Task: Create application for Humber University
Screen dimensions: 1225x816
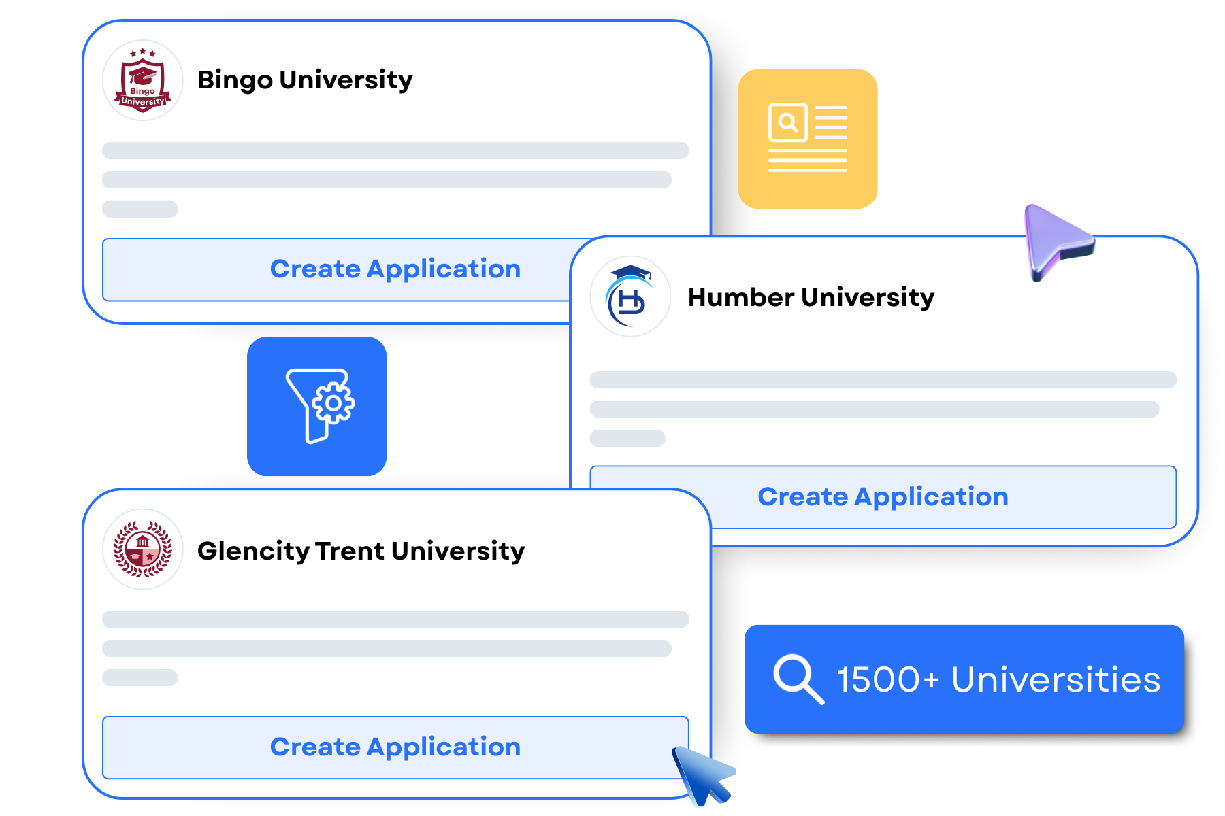Action: pyautogui.click(x=883, y=497)
